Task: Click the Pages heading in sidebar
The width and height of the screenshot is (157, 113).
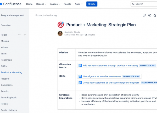Action: click(x=4, y=35)
